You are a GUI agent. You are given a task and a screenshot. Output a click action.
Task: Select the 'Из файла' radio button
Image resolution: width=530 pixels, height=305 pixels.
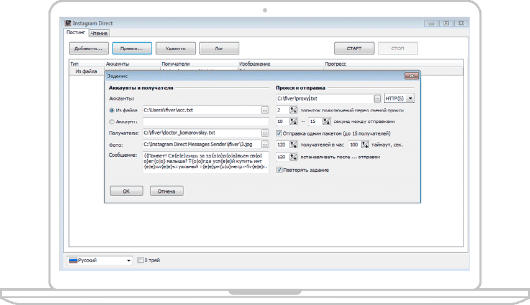(112, 110)
